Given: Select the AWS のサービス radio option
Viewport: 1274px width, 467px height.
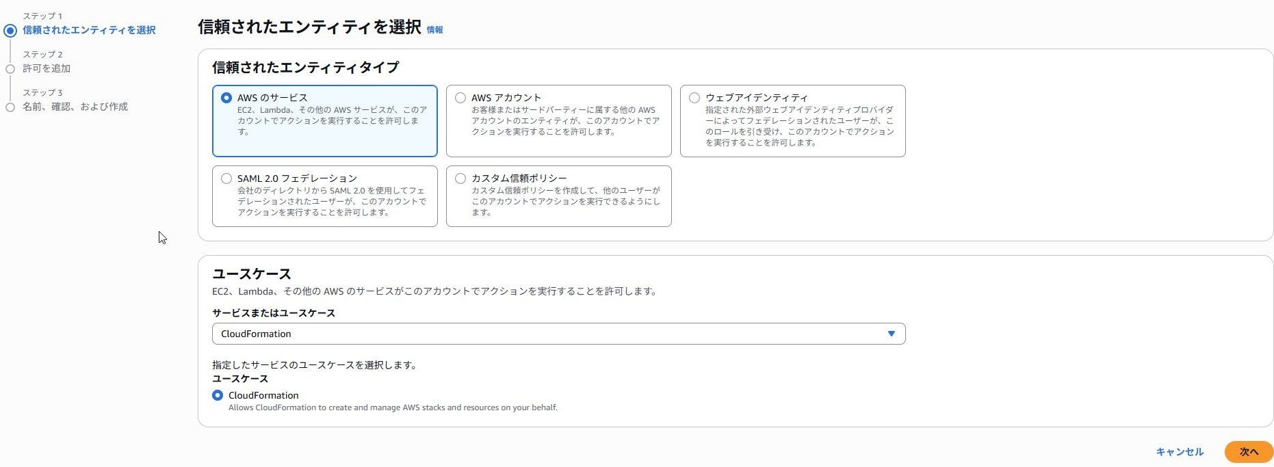Looking at the screenshot, I should point(226,98).
